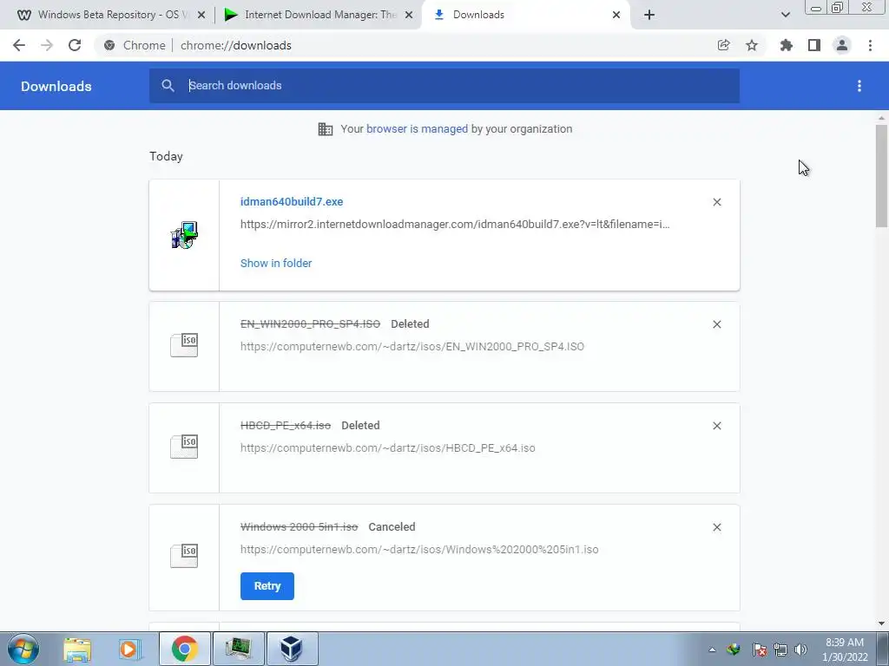Remove Windows 2000 5in1.iso entry from list
Viewport: 889px width, 666px height.
pyautogui.click(x=717, y=527)
